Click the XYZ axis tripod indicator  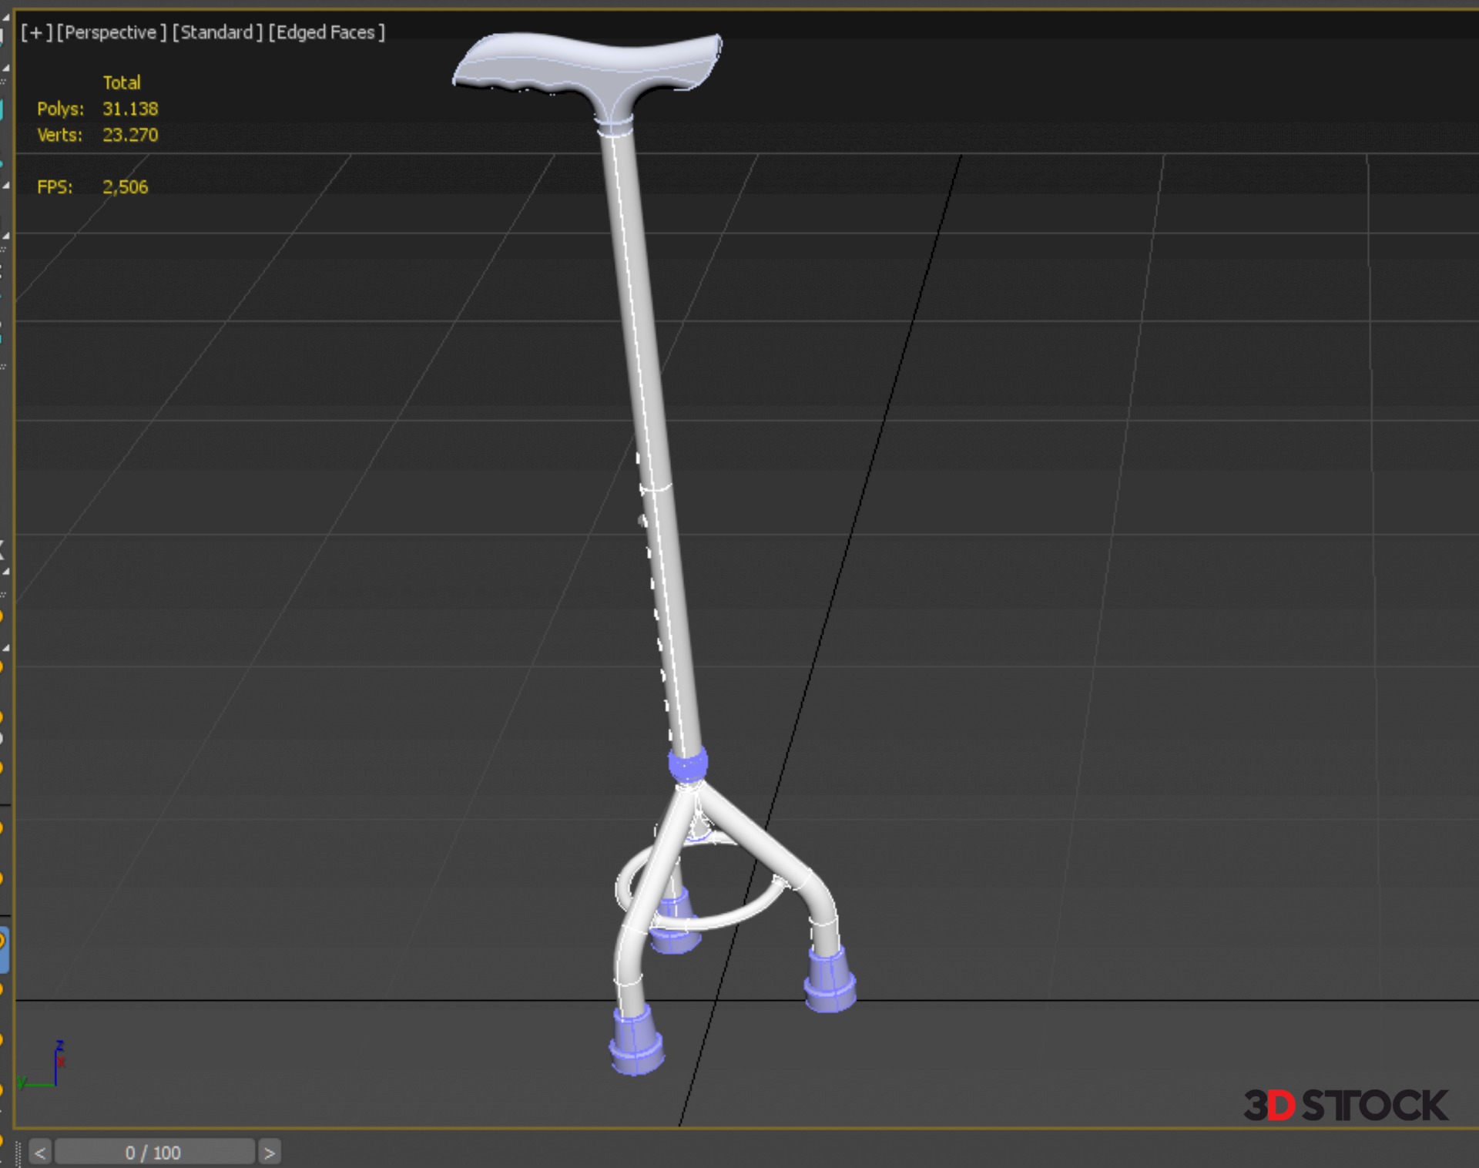tap(46, 1067)
